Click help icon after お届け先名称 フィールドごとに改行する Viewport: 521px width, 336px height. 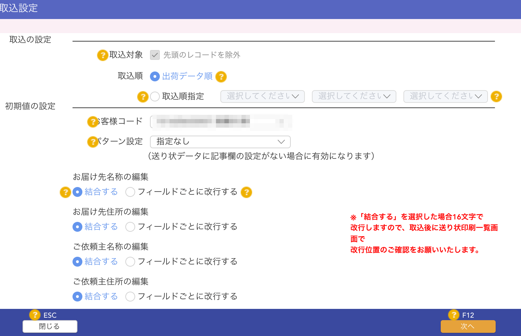click(x=246, y=192)
